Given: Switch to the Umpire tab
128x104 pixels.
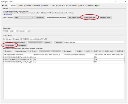Looking at the screenshot, I should pyautogui.click(x=20, y=6).
